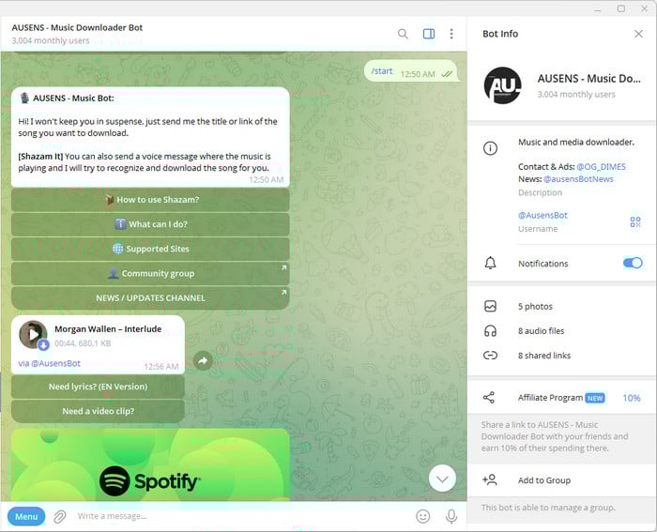Click 'This bot is able to manage a group' text

[548, 508]
